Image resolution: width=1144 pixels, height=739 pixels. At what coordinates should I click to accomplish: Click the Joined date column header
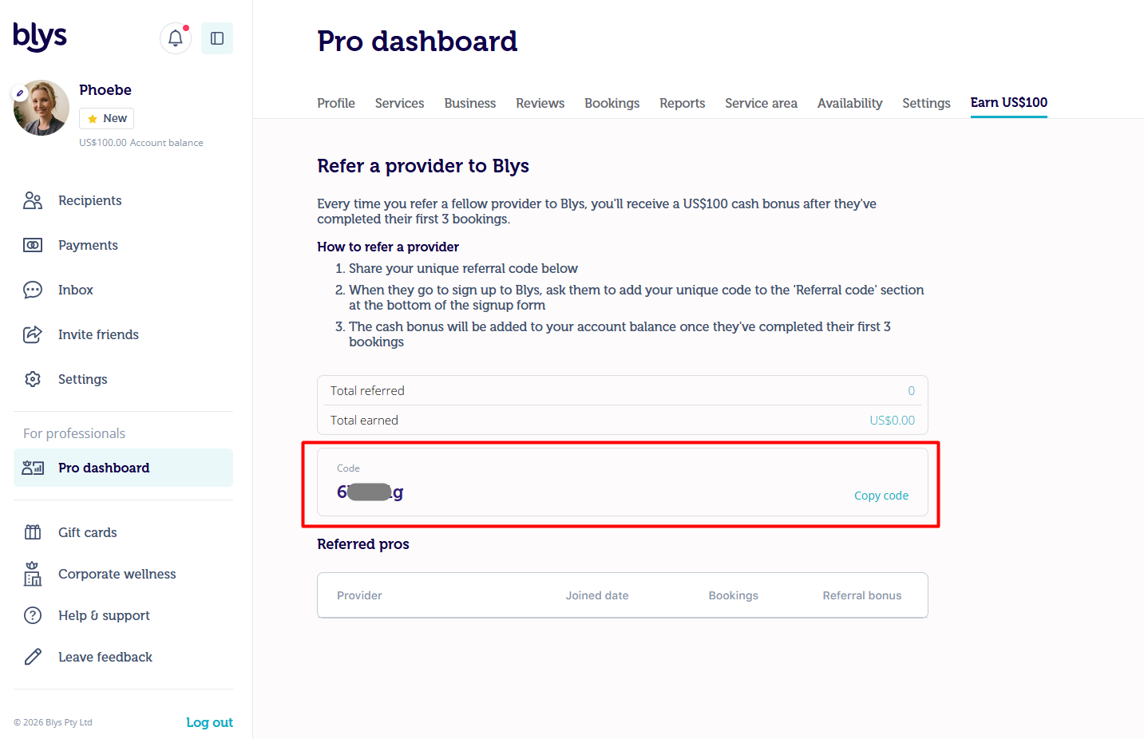coord(597,595)
